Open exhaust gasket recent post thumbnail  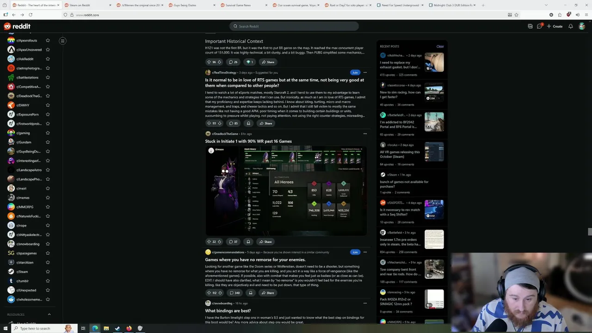click(x=434, y=62)
